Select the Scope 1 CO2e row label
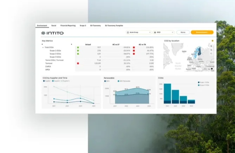This screenshot has height=153, width=235. [55, 51]
